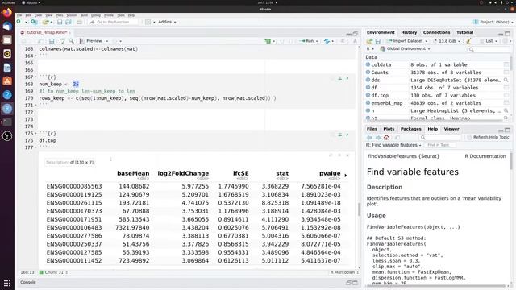Open the Run dropdown arrow
This screenshot has width=516, height=290.
point(317,41)
